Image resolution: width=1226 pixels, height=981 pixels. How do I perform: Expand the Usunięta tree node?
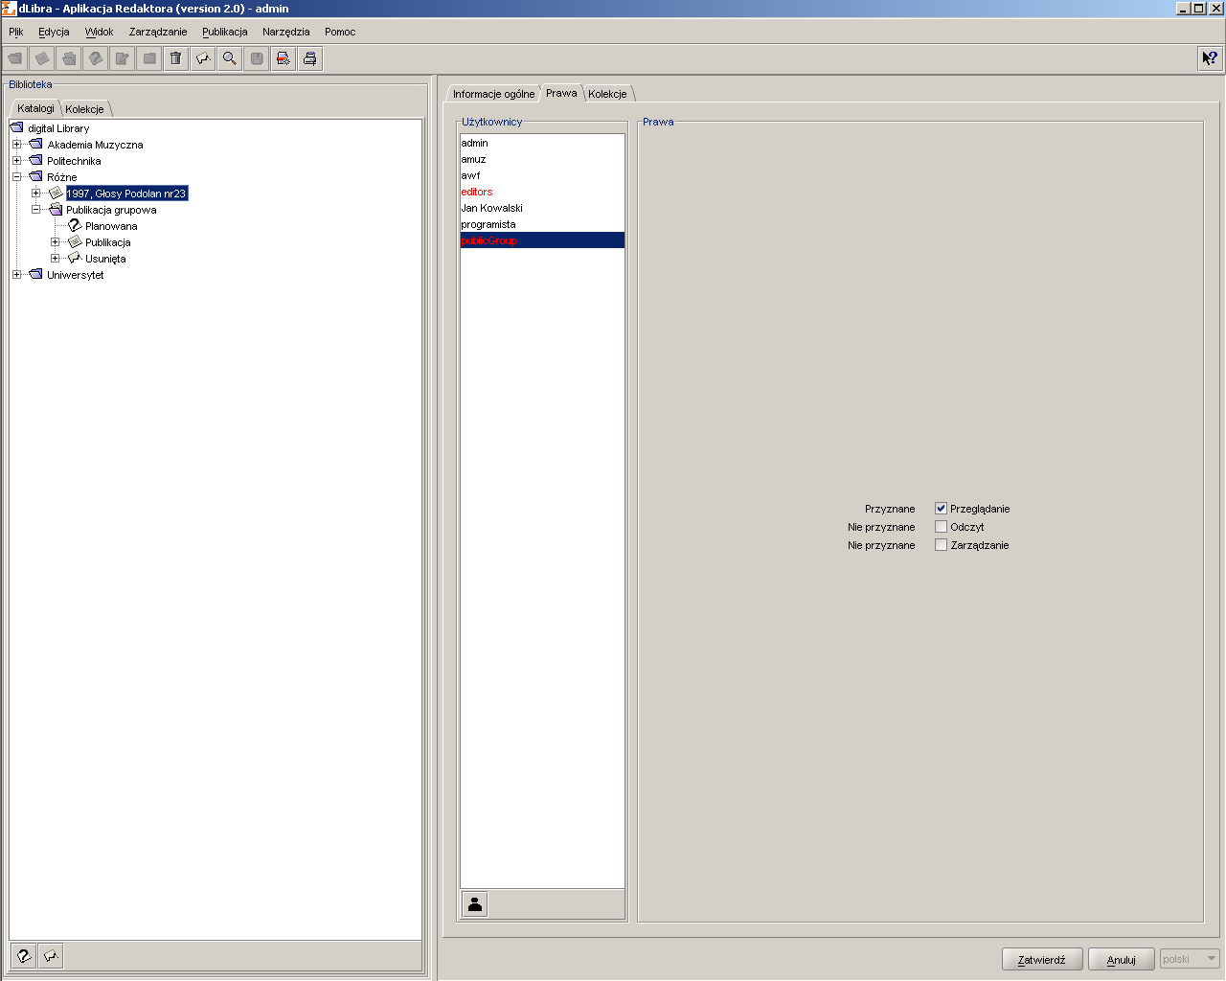[55, 259]
